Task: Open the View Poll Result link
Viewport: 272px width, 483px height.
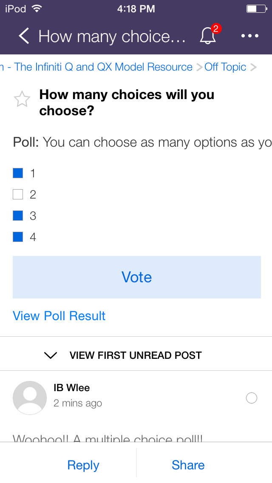Action: point(59,316)
